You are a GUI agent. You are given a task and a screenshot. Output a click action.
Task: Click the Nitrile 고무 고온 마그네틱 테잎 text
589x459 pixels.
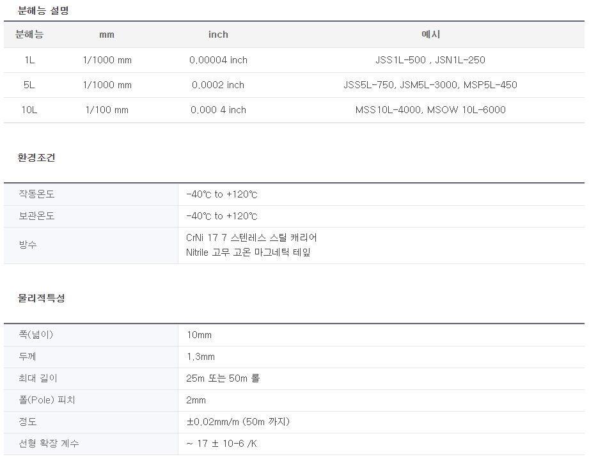point(248,253)
